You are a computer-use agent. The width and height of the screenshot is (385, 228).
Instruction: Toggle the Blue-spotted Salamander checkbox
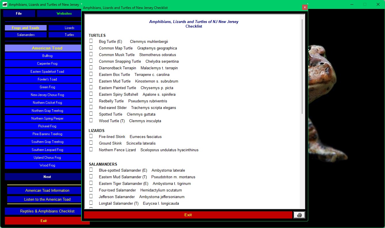click(x=91, y=170)
